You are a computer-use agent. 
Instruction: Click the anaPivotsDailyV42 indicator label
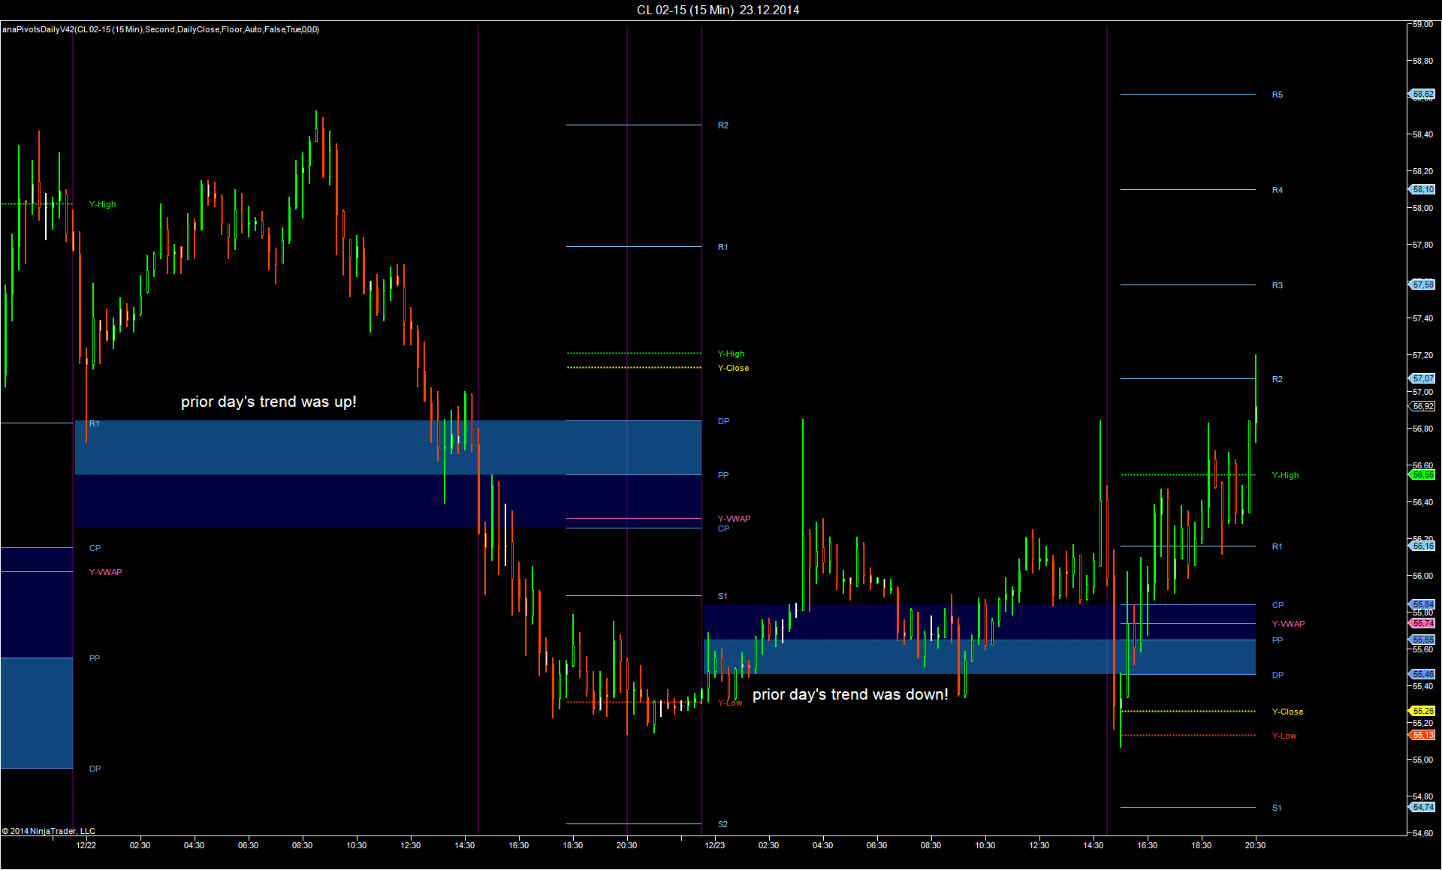click(161, 29)
